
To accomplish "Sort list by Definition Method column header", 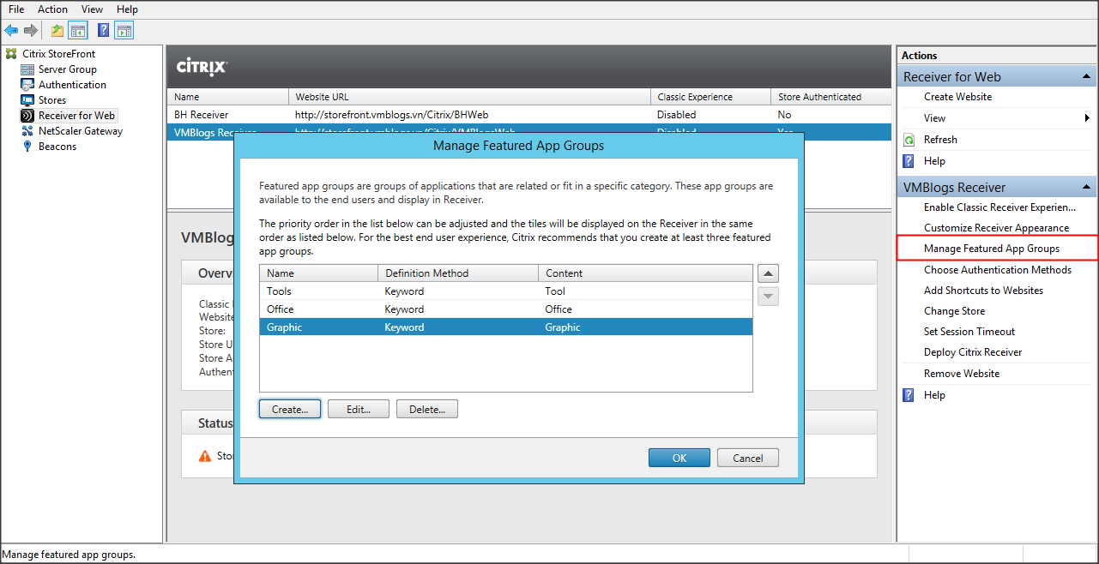I will coord(457,273).
